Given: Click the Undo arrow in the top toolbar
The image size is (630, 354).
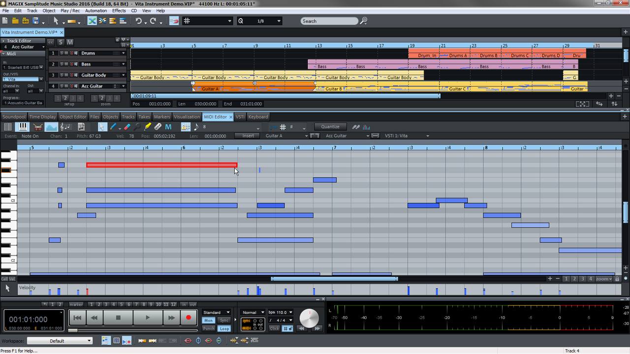Looking at the screenshot, I should [139, 21].
